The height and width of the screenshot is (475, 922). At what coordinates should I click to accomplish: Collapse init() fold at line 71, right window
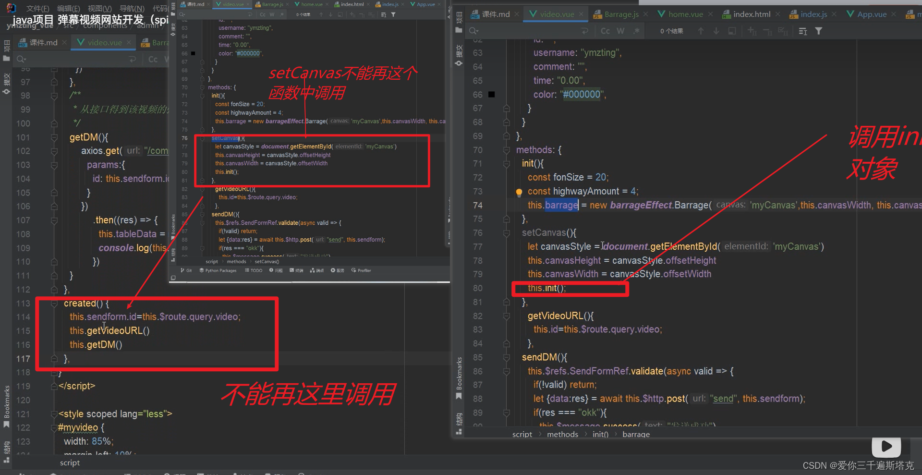pyautogui.click(x=506, y=164)
